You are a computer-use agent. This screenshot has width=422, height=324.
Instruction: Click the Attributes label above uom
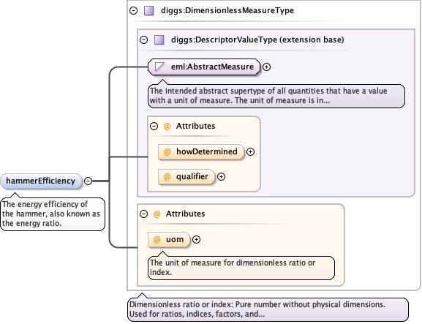186,214
